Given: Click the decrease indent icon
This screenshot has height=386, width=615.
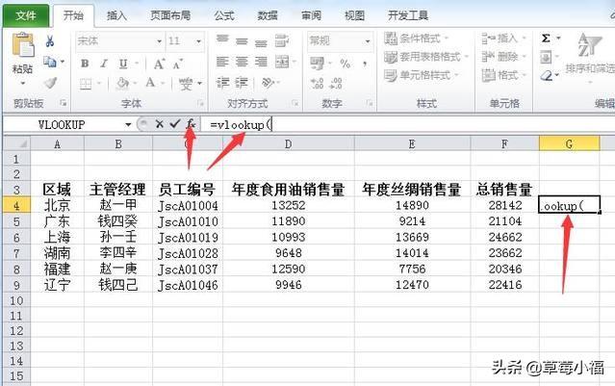Looking at the screenshot, I should pos(222,83).
